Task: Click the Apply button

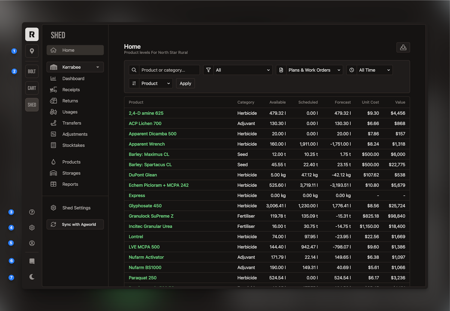Action: point(185,83)
